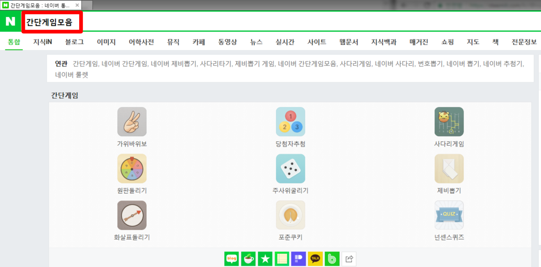The image size is (541, 267).
Task: Launch the 넌센스퀴즈 QUIZ icon
Action: [x=449, y=215]
